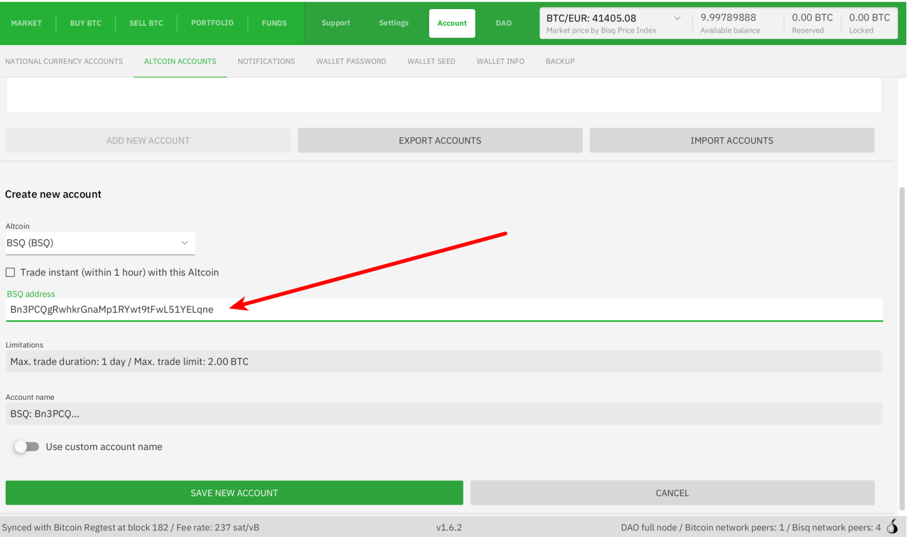
Task: Click the Tor network icon in status bar
Action: click(x=893, y=527)
